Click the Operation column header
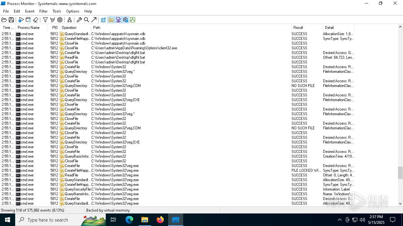 [x=76, y=28]
